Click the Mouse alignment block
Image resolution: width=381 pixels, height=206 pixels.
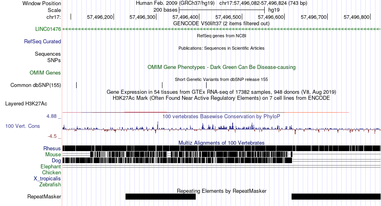click(x=191, y=154)
